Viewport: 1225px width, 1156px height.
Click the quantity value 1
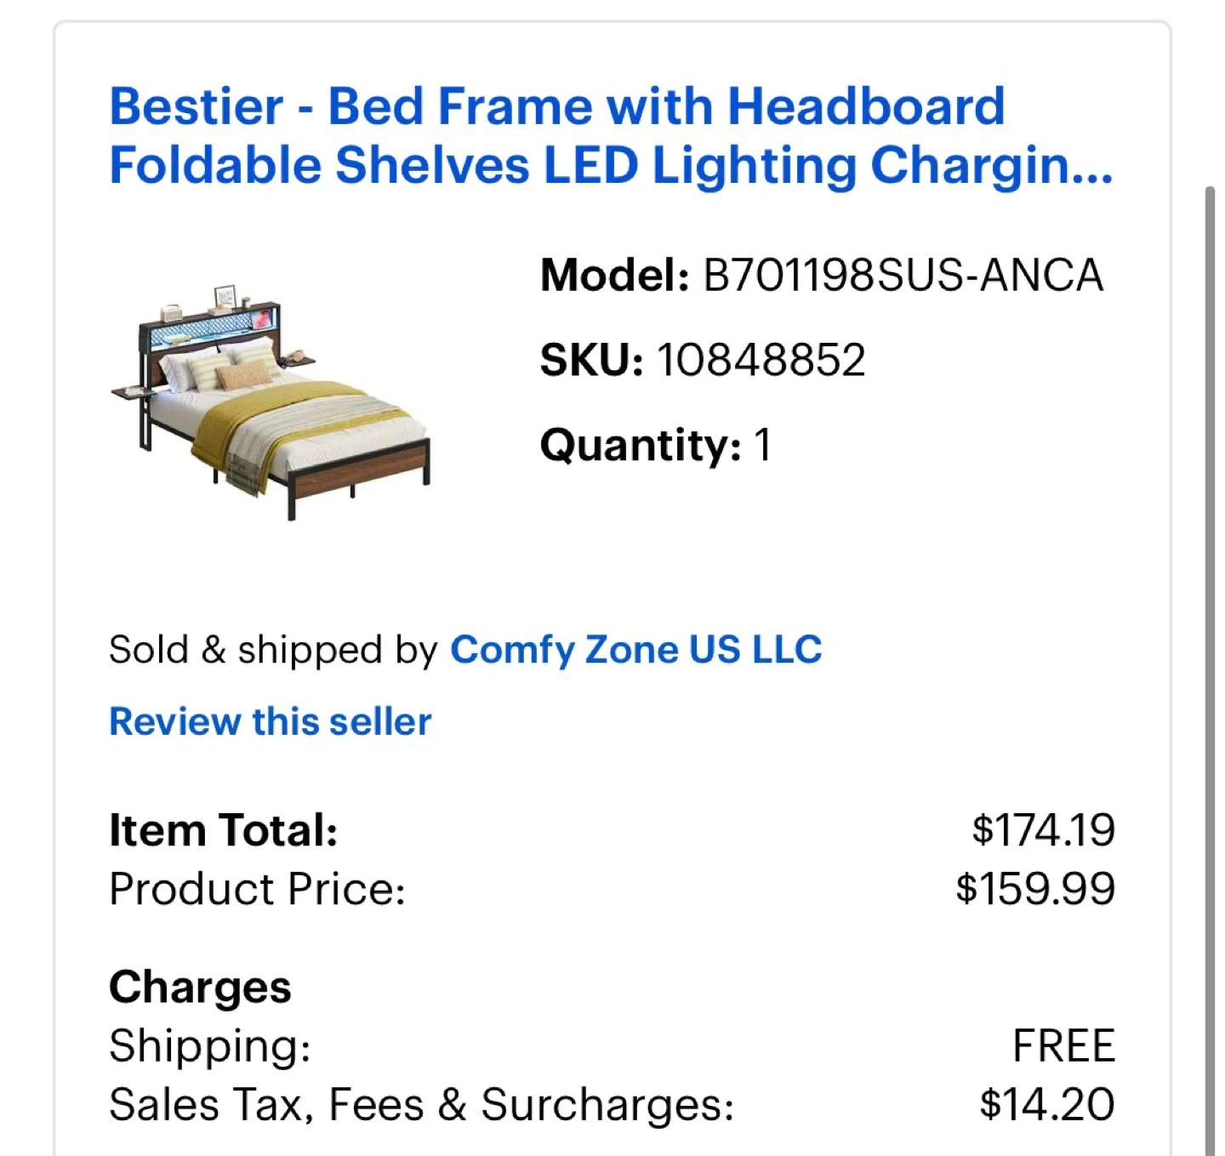[x=762, y=445]
